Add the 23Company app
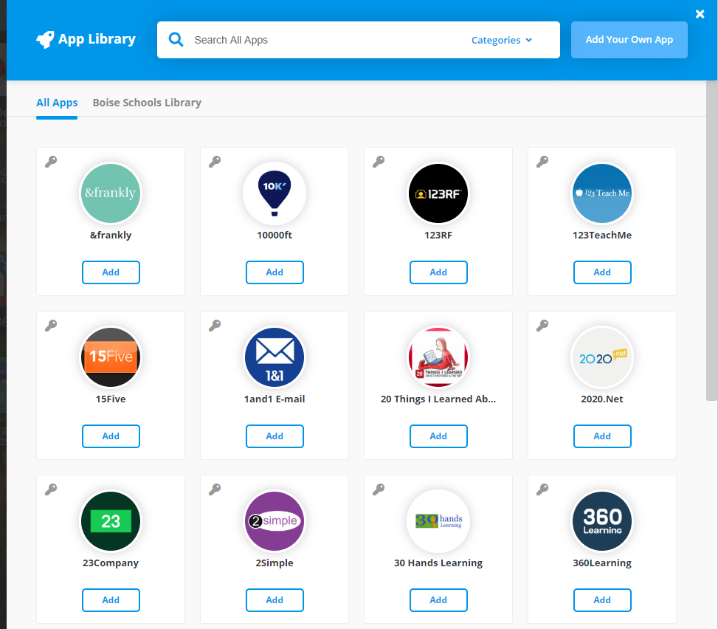 111,600
